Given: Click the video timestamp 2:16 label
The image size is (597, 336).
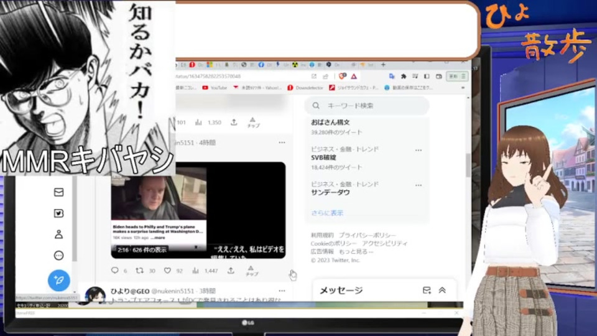Looking at the screenshot, I should 123,250.
